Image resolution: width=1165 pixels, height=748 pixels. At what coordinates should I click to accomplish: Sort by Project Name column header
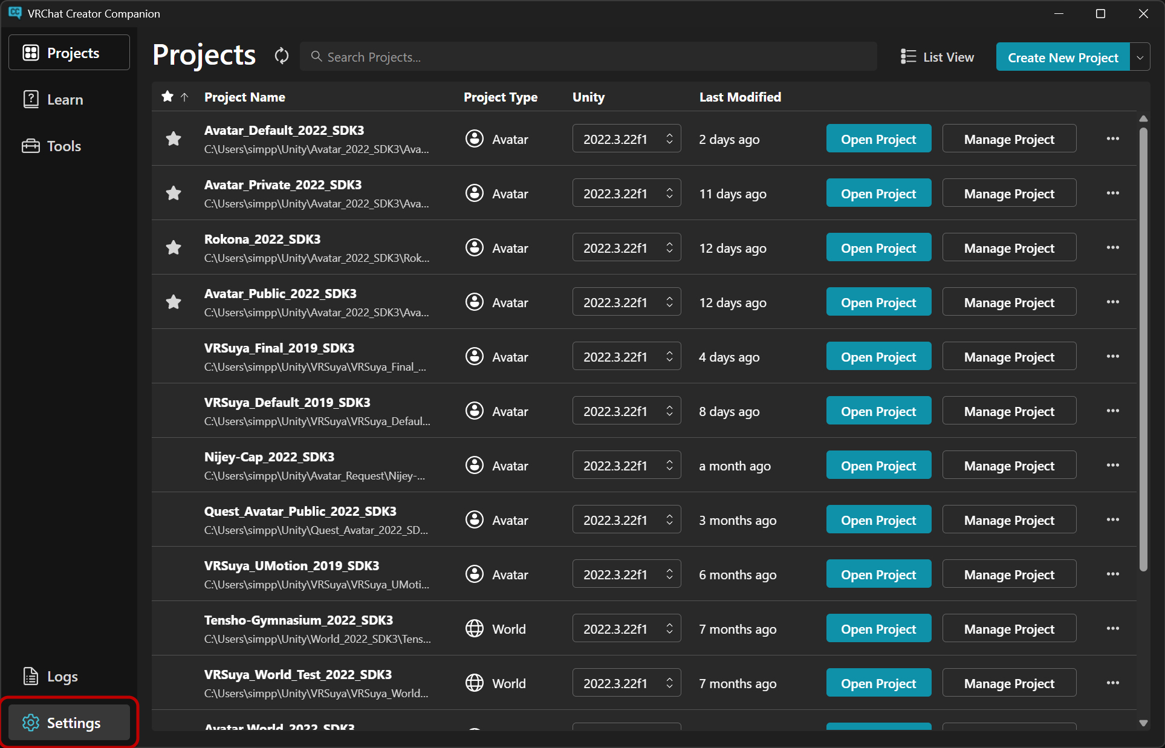[245, 97]
